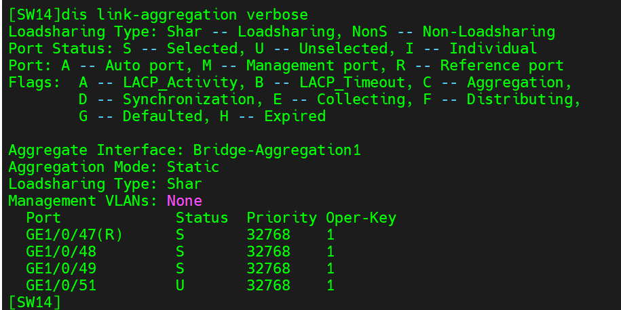Click the [SW14] prompt on last line
621x310 pixels.
pyautogui.click(x=34, y=302)
